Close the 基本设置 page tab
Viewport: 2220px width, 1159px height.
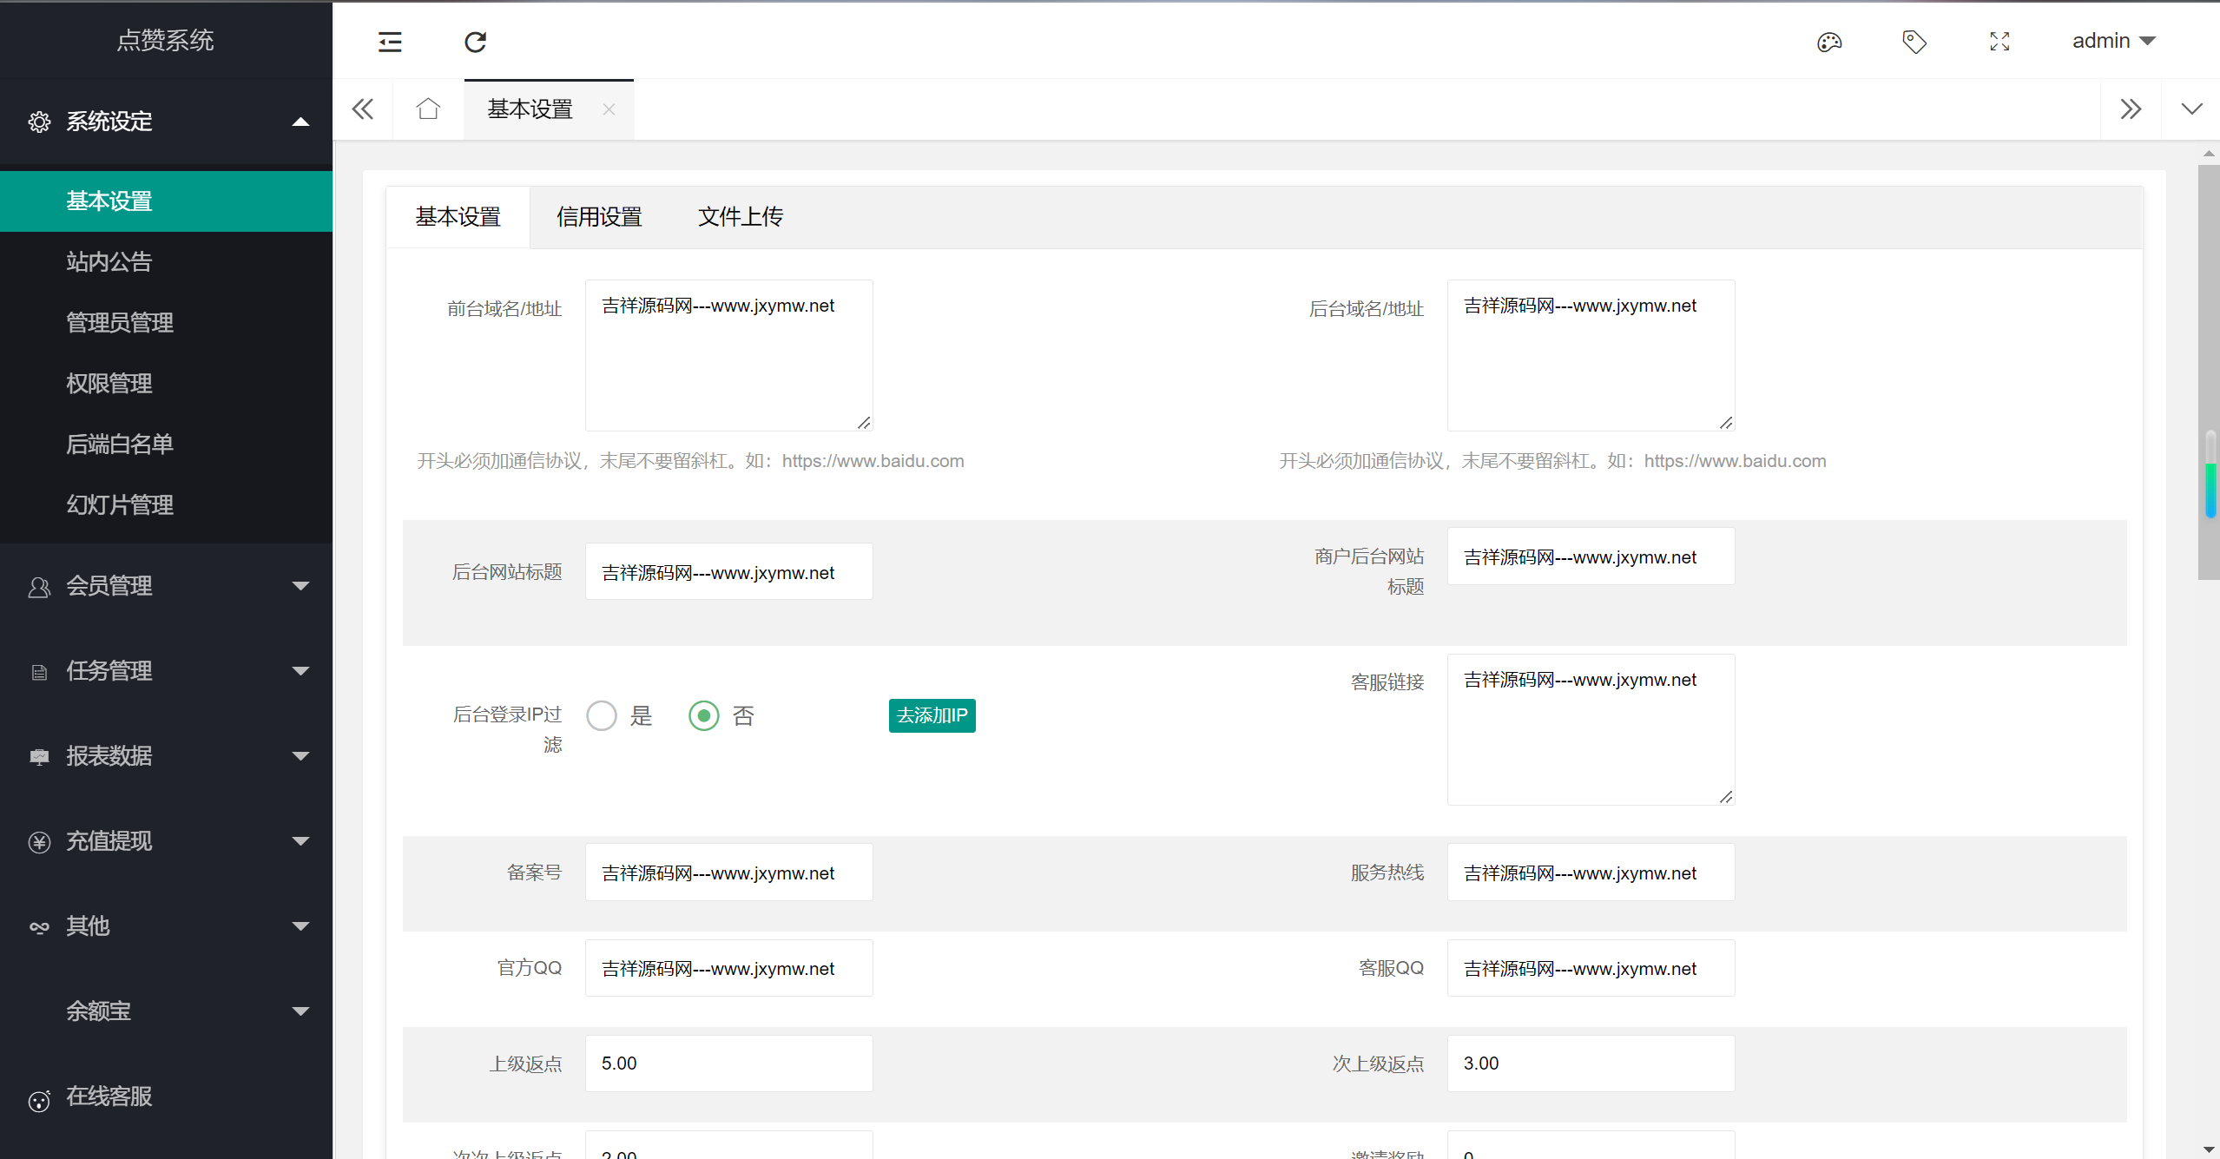[609, 109]
